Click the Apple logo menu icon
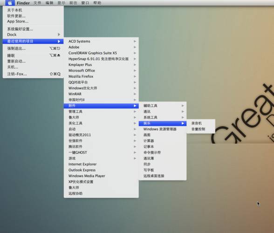This screenshot has height=233, width=274. 10,3
